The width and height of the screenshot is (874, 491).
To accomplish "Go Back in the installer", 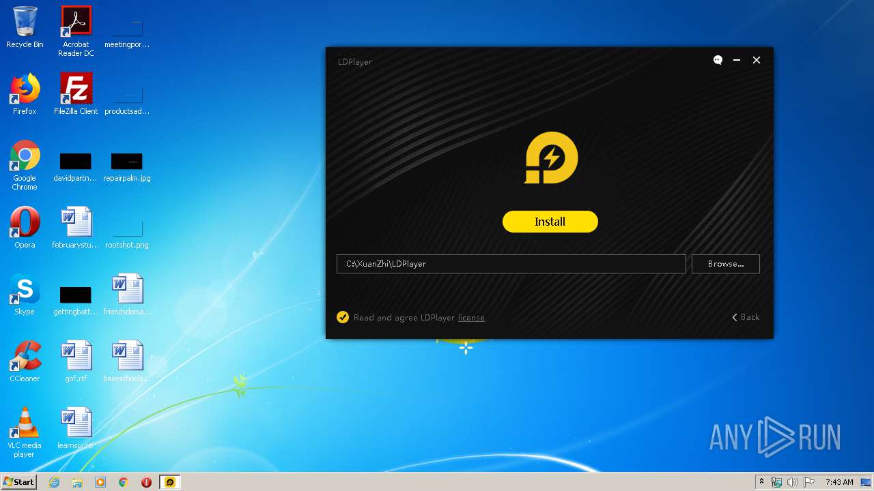I will [746, 317].
